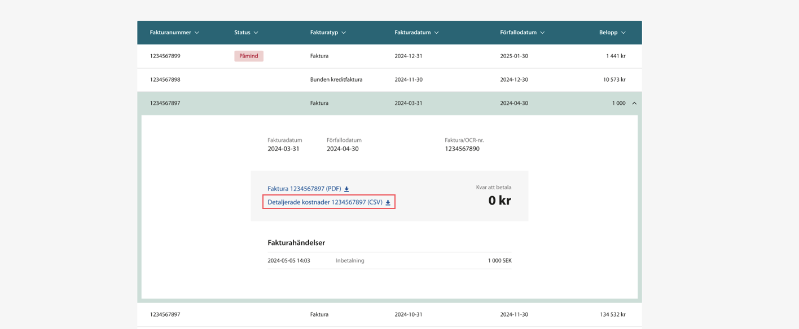
Task: Click download icon next to Faktura PDF
Action: (346, 189)
